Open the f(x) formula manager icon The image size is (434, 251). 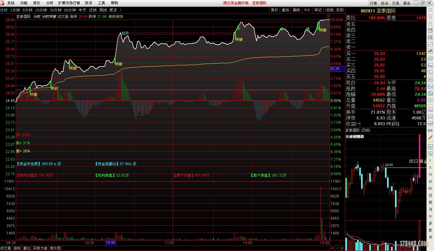[x=430, y=93]
